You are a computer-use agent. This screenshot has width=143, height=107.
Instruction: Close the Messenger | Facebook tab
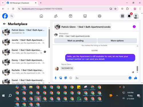click(36, 3)
